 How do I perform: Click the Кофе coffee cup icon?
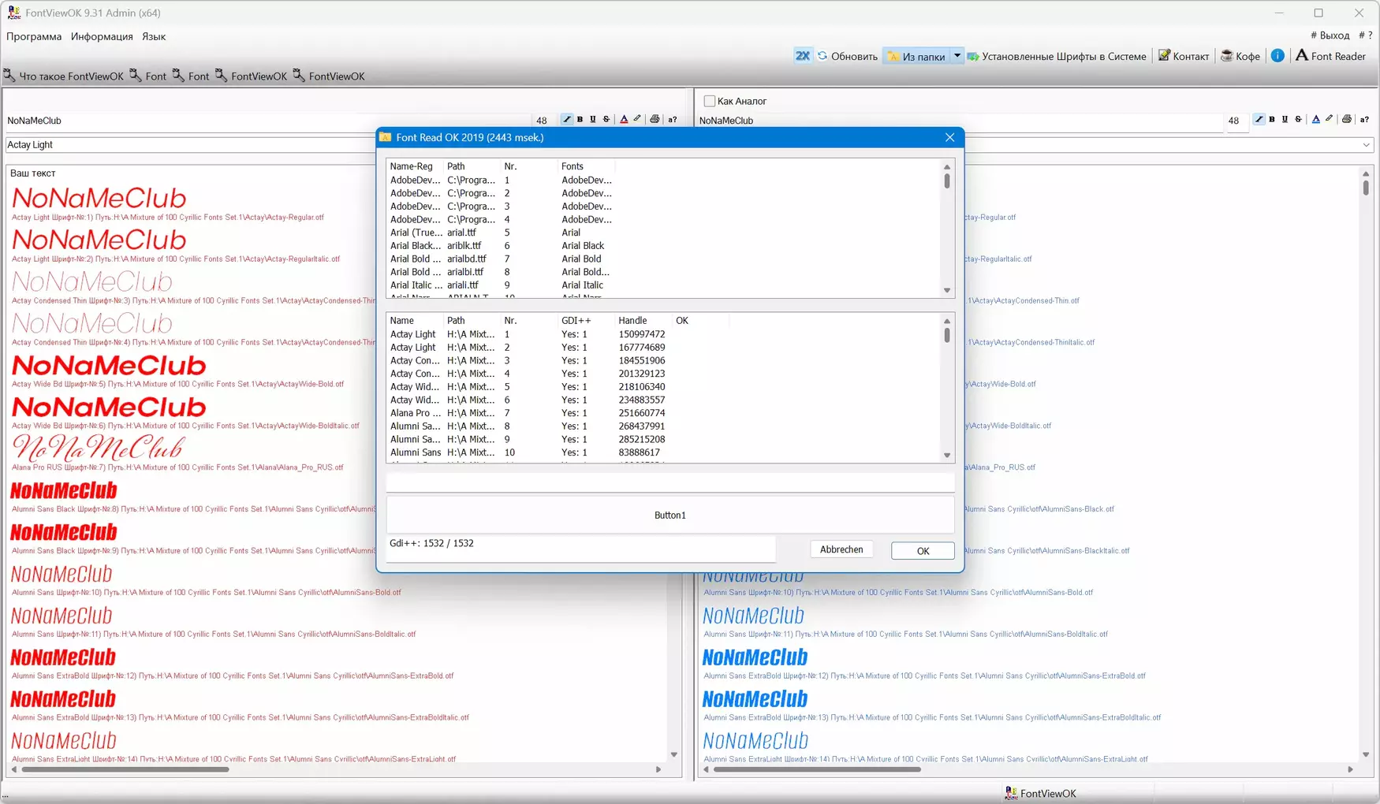click(1226, 56)
